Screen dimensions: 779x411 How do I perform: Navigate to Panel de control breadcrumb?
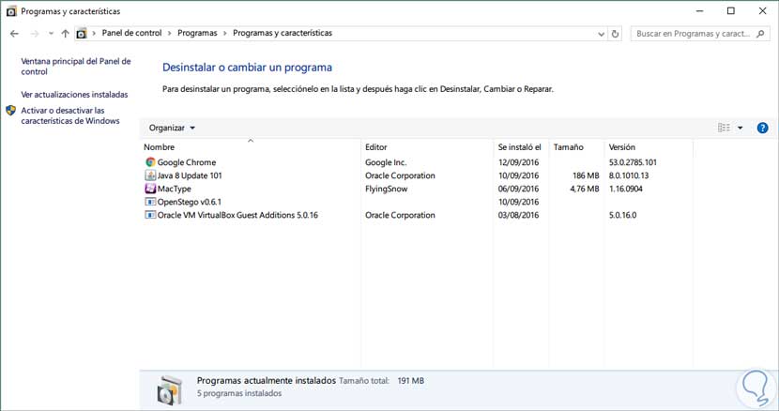point(131,33)
